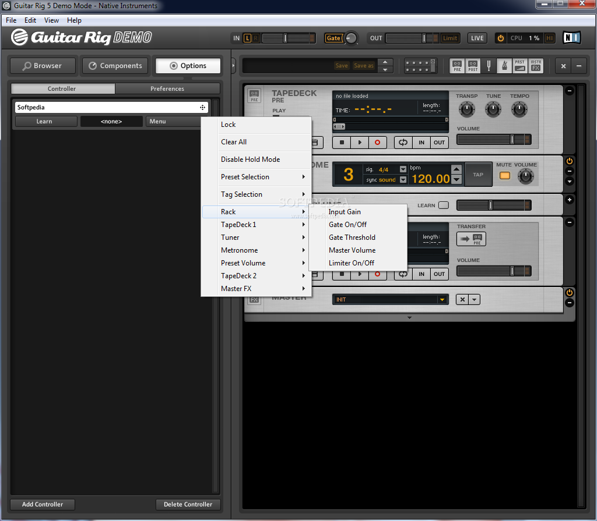Toggle the L input channel
The height and width of the screenshot is (521, 597).
tap(247, 38)
